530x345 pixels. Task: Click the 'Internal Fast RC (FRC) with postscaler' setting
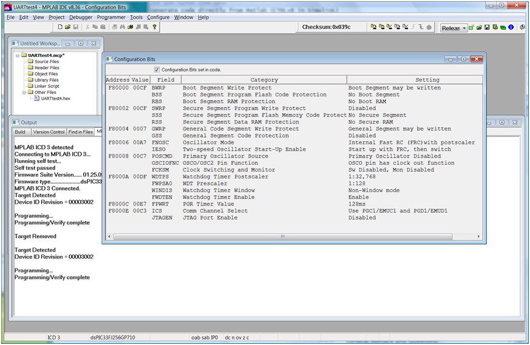point(412,142)
